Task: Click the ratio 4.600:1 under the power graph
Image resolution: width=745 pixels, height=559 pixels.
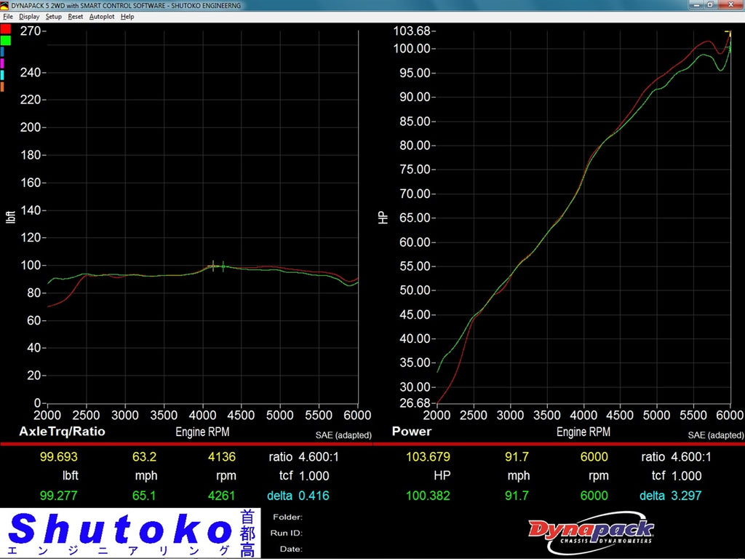Action: 677,457
